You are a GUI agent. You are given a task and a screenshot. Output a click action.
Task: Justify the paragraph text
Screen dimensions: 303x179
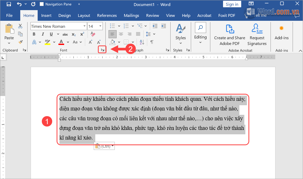[x=138, y=34]
